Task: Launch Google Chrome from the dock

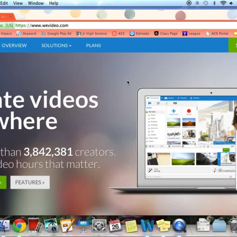Action: pos(19,226)
